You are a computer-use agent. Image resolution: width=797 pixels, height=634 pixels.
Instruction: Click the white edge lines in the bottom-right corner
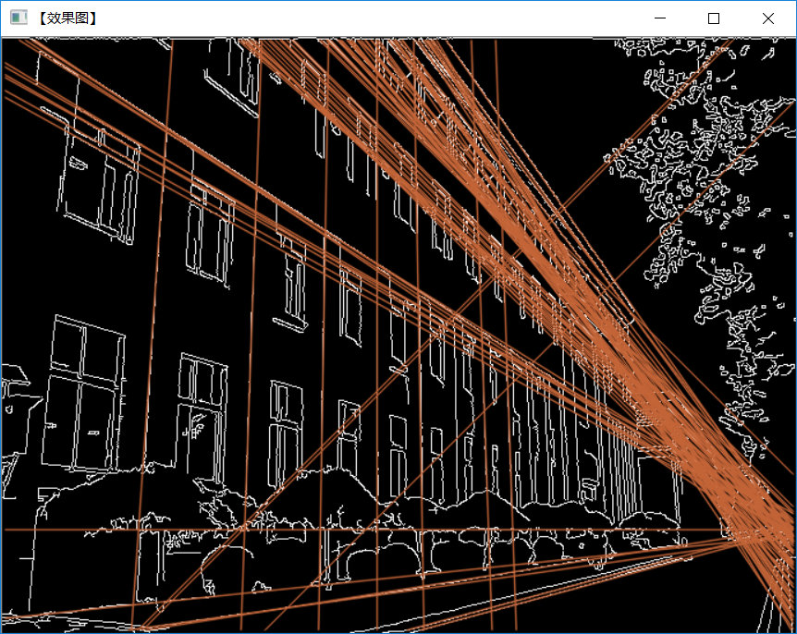pos(772,610)
